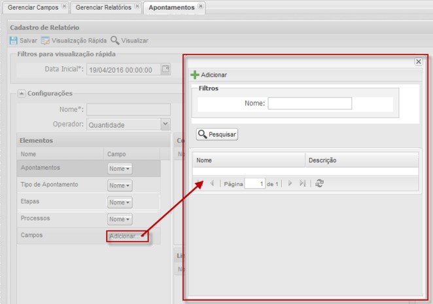This screenshot has height=304, width=433.
Task: Open Visualização Rápida from the toolbar
Action: 74,41
